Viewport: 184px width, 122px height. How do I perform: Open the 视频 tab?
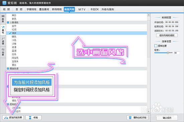[6, 9]
